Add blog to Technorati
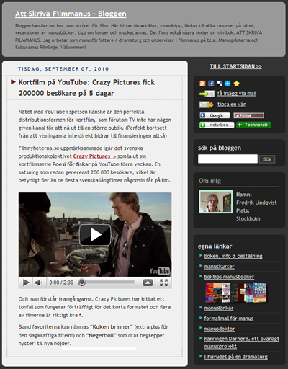Screen dimensions: 288x369 pyautogui.click(x=253, y=125)
